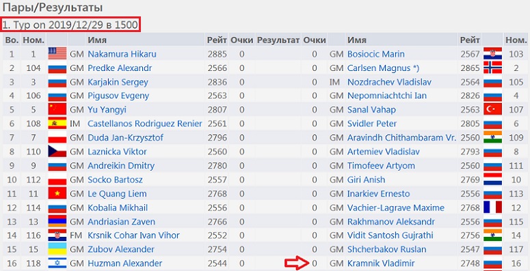Viewport: 530px width, 271px height.
Task: Open player profile Nakamura Hikaru
Action: pyautogui.click(x=122, y=54)
